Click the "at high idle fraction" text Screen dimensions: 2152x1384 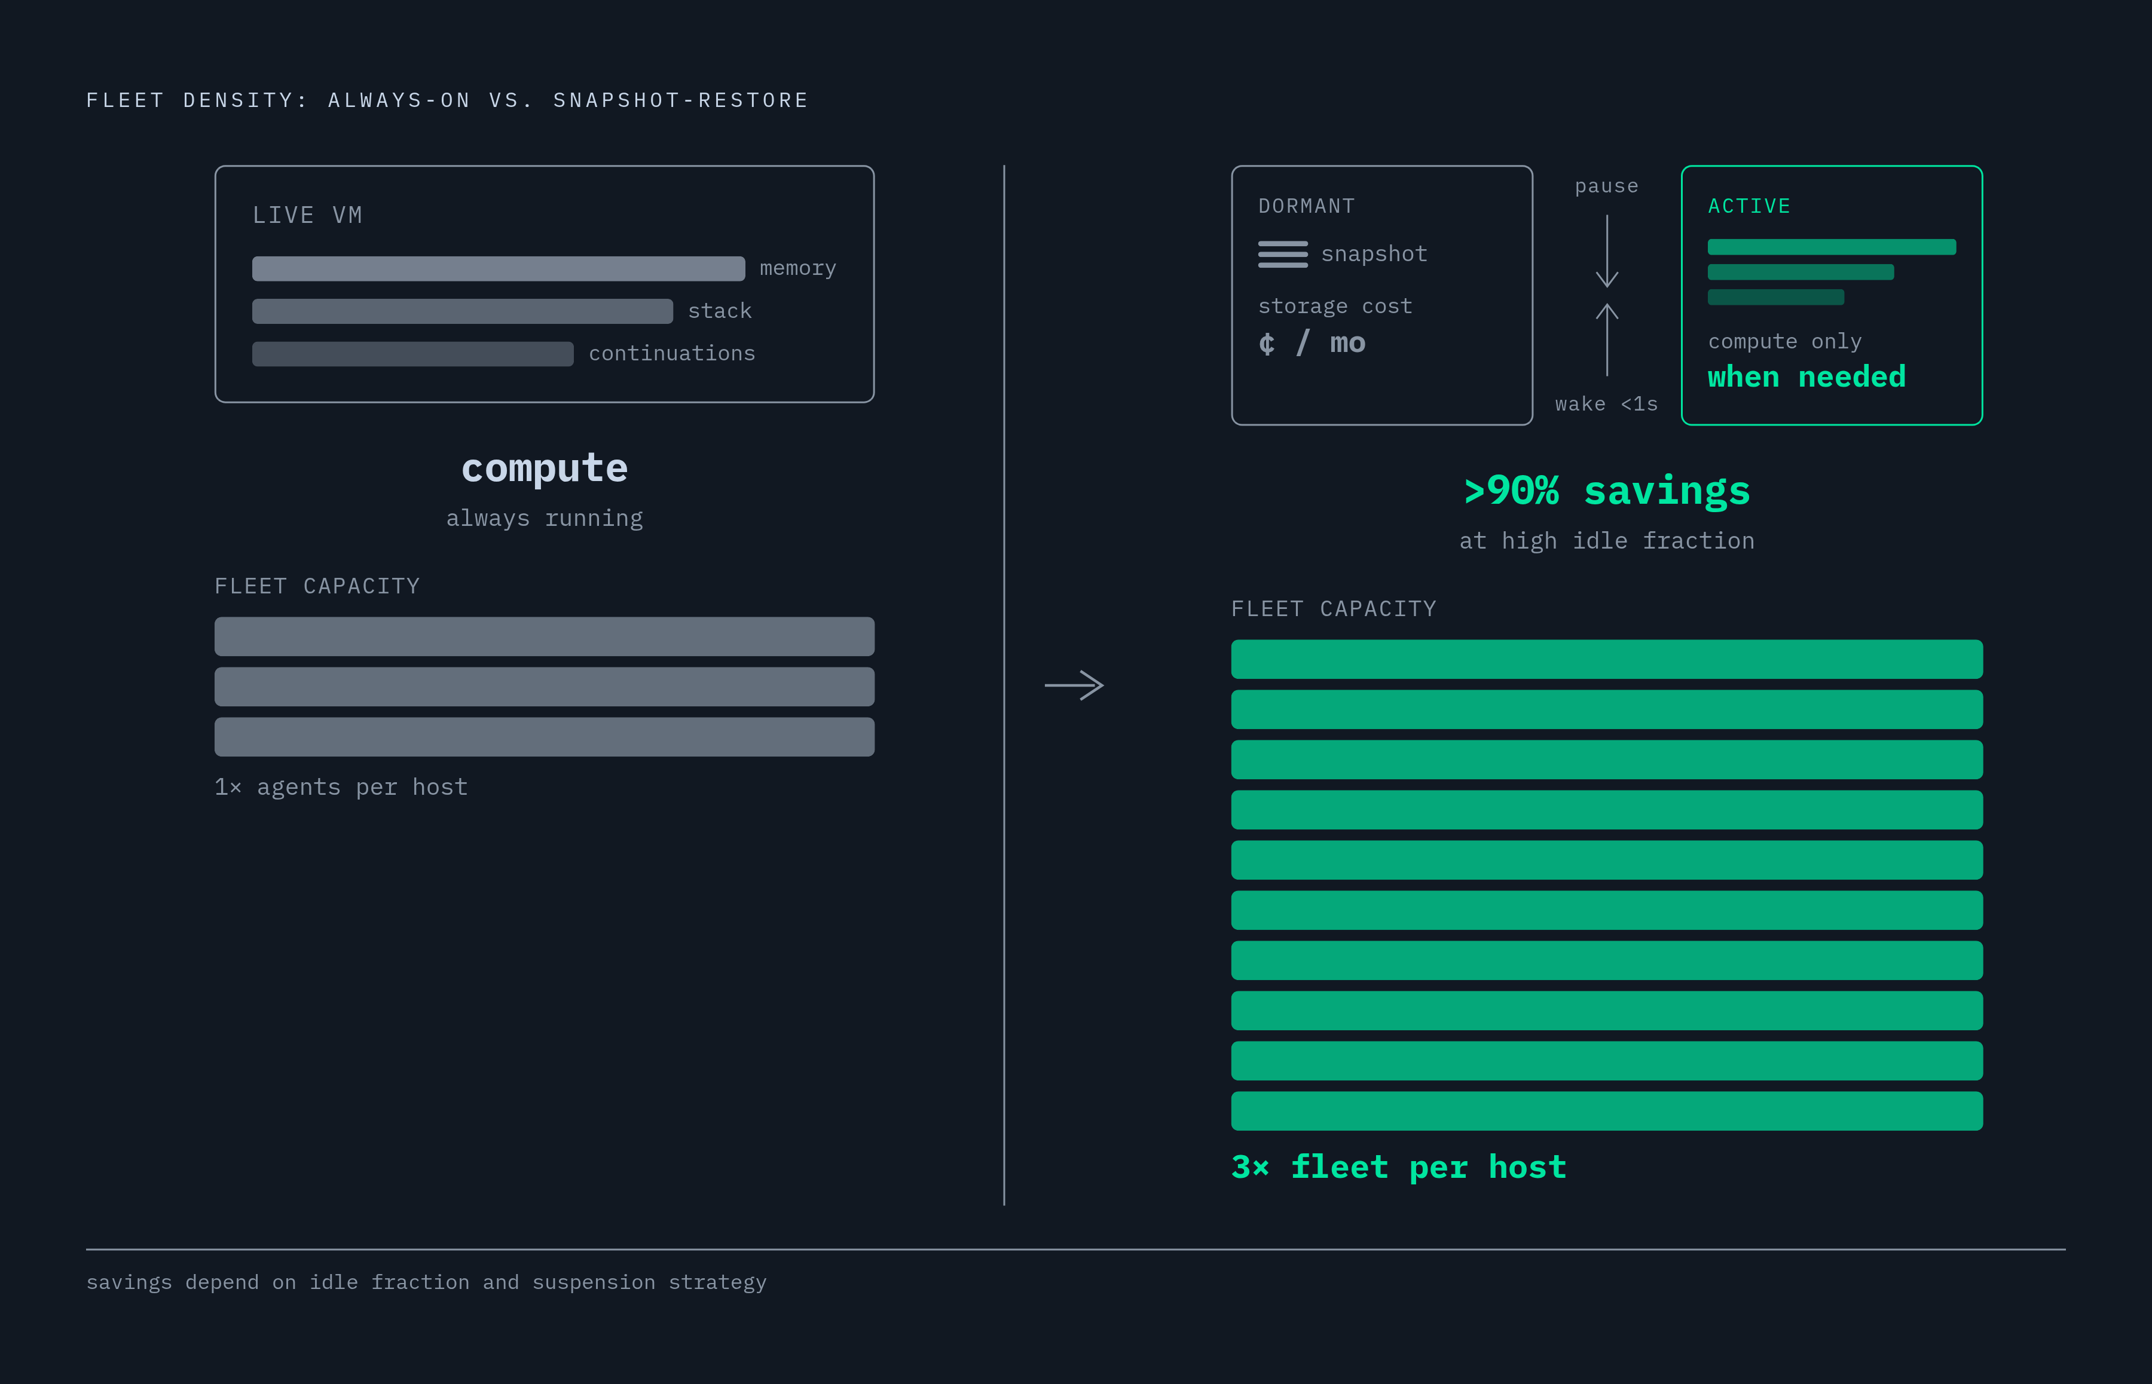point(1606,541)
